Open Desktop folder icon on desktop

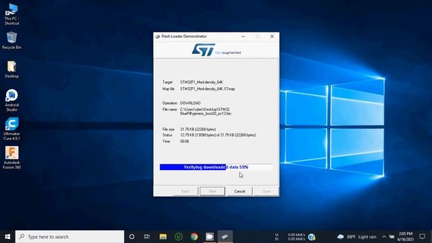(11, 70)
